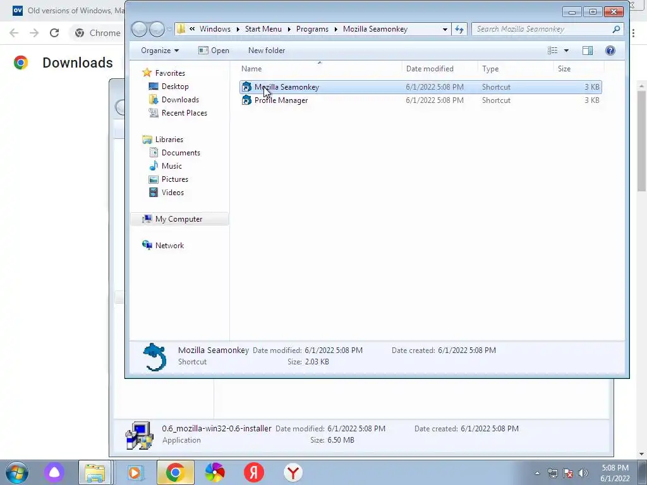This screenshot has width=647, height=485.
Task: Open Windows Media Player from taskbar
Action: 135,472
